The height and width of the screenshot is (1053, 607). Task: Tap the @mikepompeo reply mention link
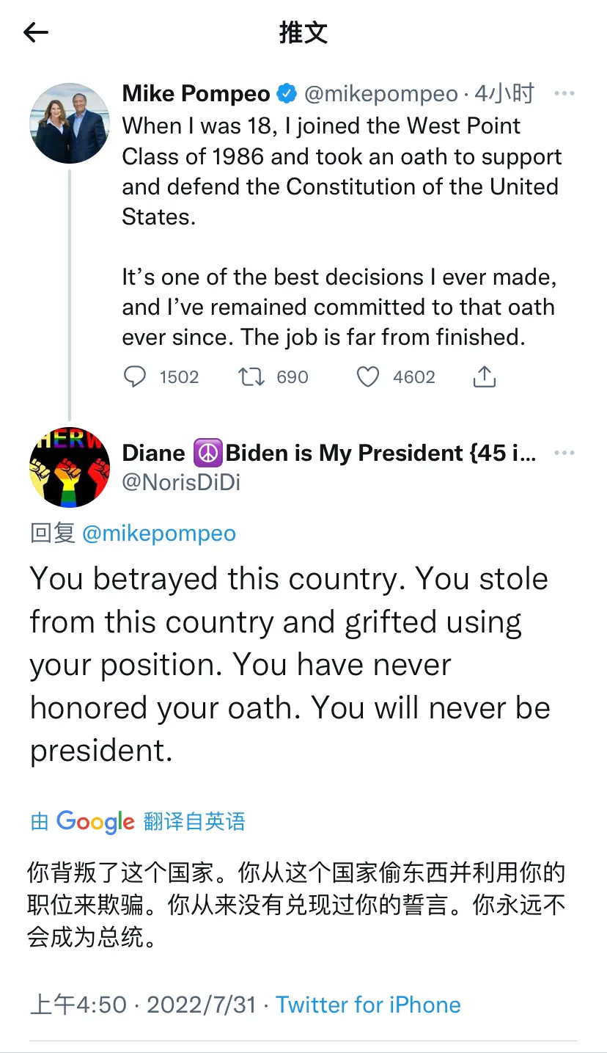(158, 533)
